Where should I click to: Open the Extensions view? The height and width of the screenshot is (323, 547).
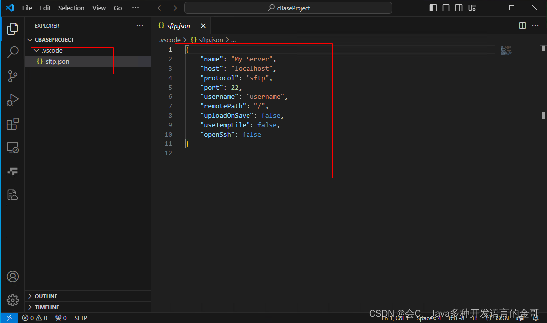pyautogui.click(x=12, y=124)
